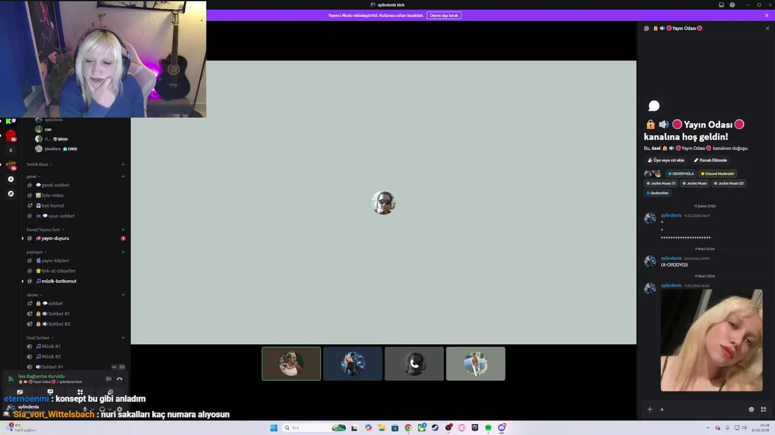Open the Windows Start menu

click(274, 428)
